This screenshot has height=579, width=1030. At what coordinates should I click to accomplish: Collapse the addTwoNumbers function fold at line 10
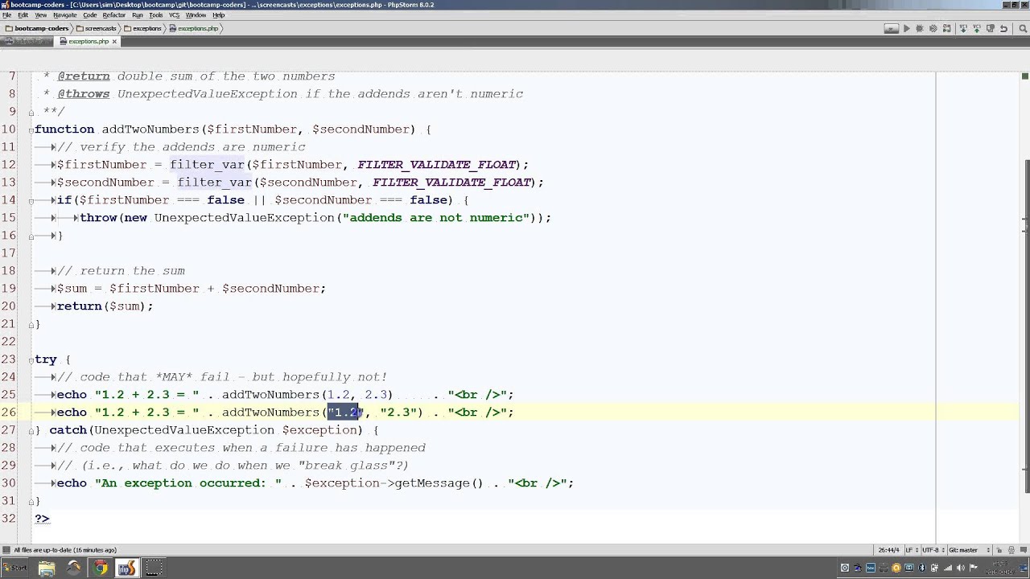click(x=31, y=129)
